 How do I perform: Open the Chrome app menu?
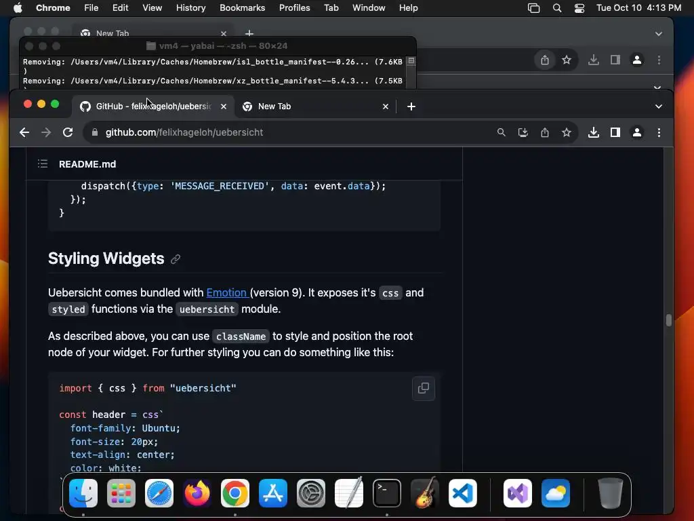point(53,8)
